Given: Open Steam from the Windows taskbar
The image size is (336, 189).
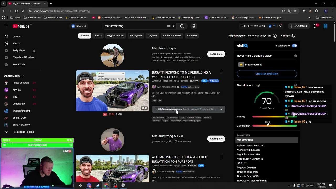Looking at the screenshot, I should (x=97, y=186).
